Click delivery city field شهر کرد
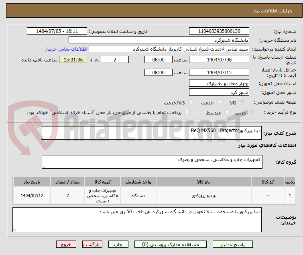Image resolution: width=303 pixels, height=255 pixels. pyautogui.click(x=219, y=92)
